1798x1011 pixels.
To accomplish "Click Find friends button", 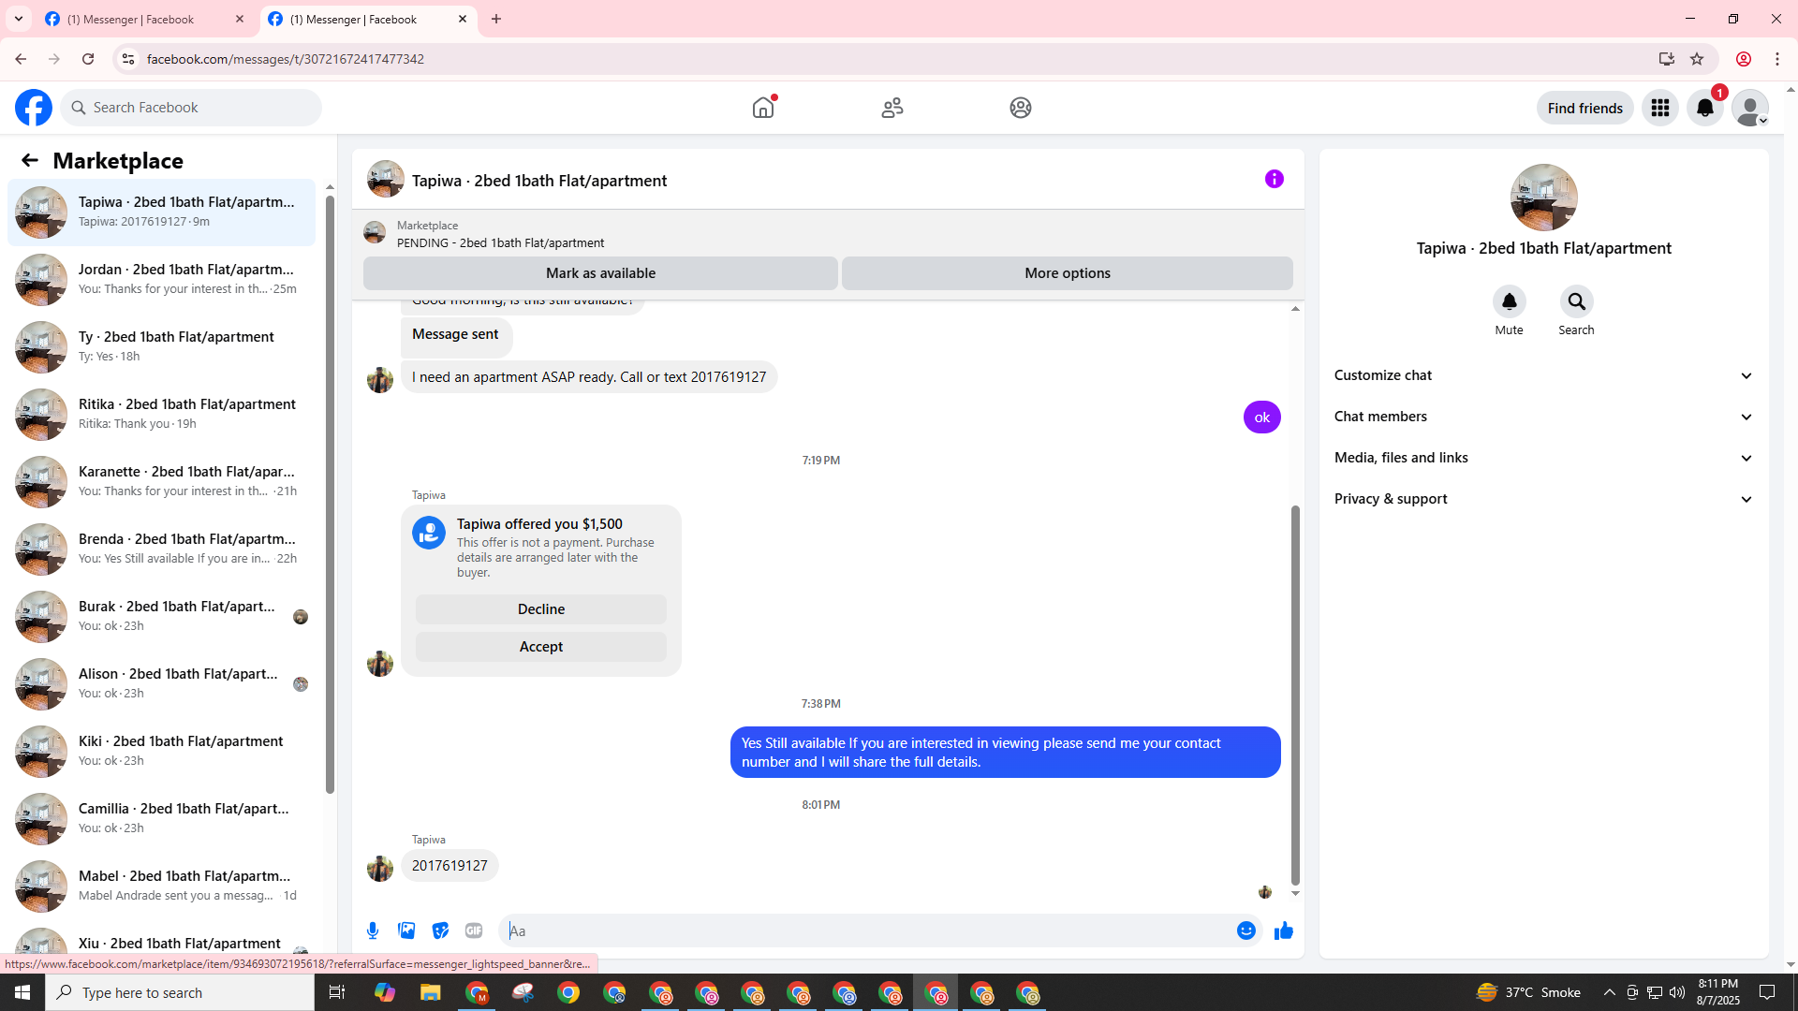I will (x=1584, y=108).
